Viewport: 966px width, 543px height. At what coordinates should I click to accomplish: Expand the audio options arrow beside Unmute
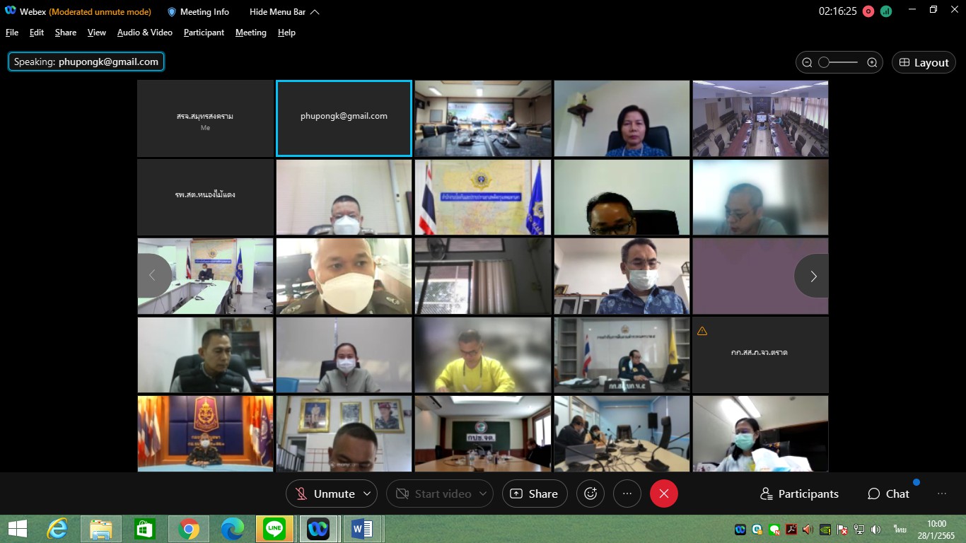[366, 494]
